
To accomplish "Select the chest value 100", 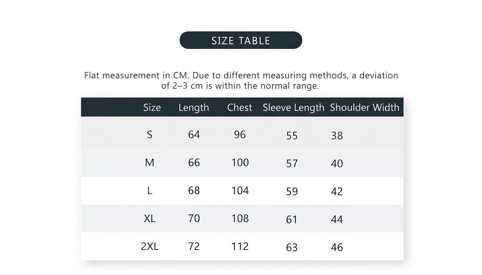I will click(240, 163).
